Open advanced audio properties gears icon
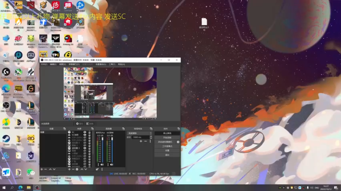This screenshot has width=341, height=191. [x=97, y=169]
